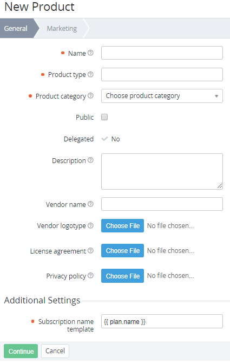Show the Description field help icon
The image size is (230, 363).
pyautogui.click(x=90, y=160)
